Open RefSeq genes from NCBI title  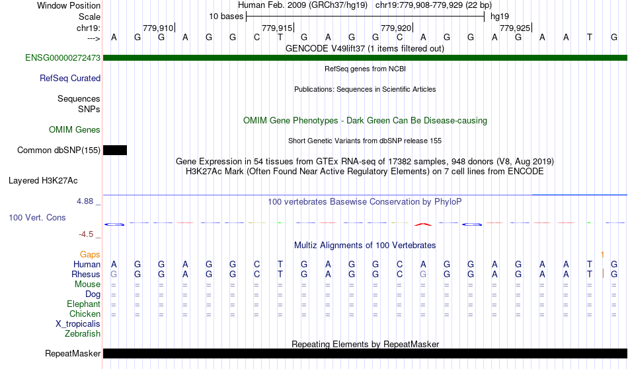(x=365, y=69)
